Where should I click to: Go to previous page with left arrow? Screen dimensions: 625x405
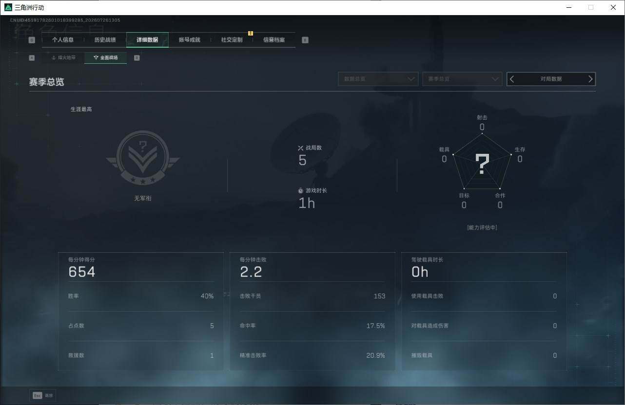(x=512, y=79)
